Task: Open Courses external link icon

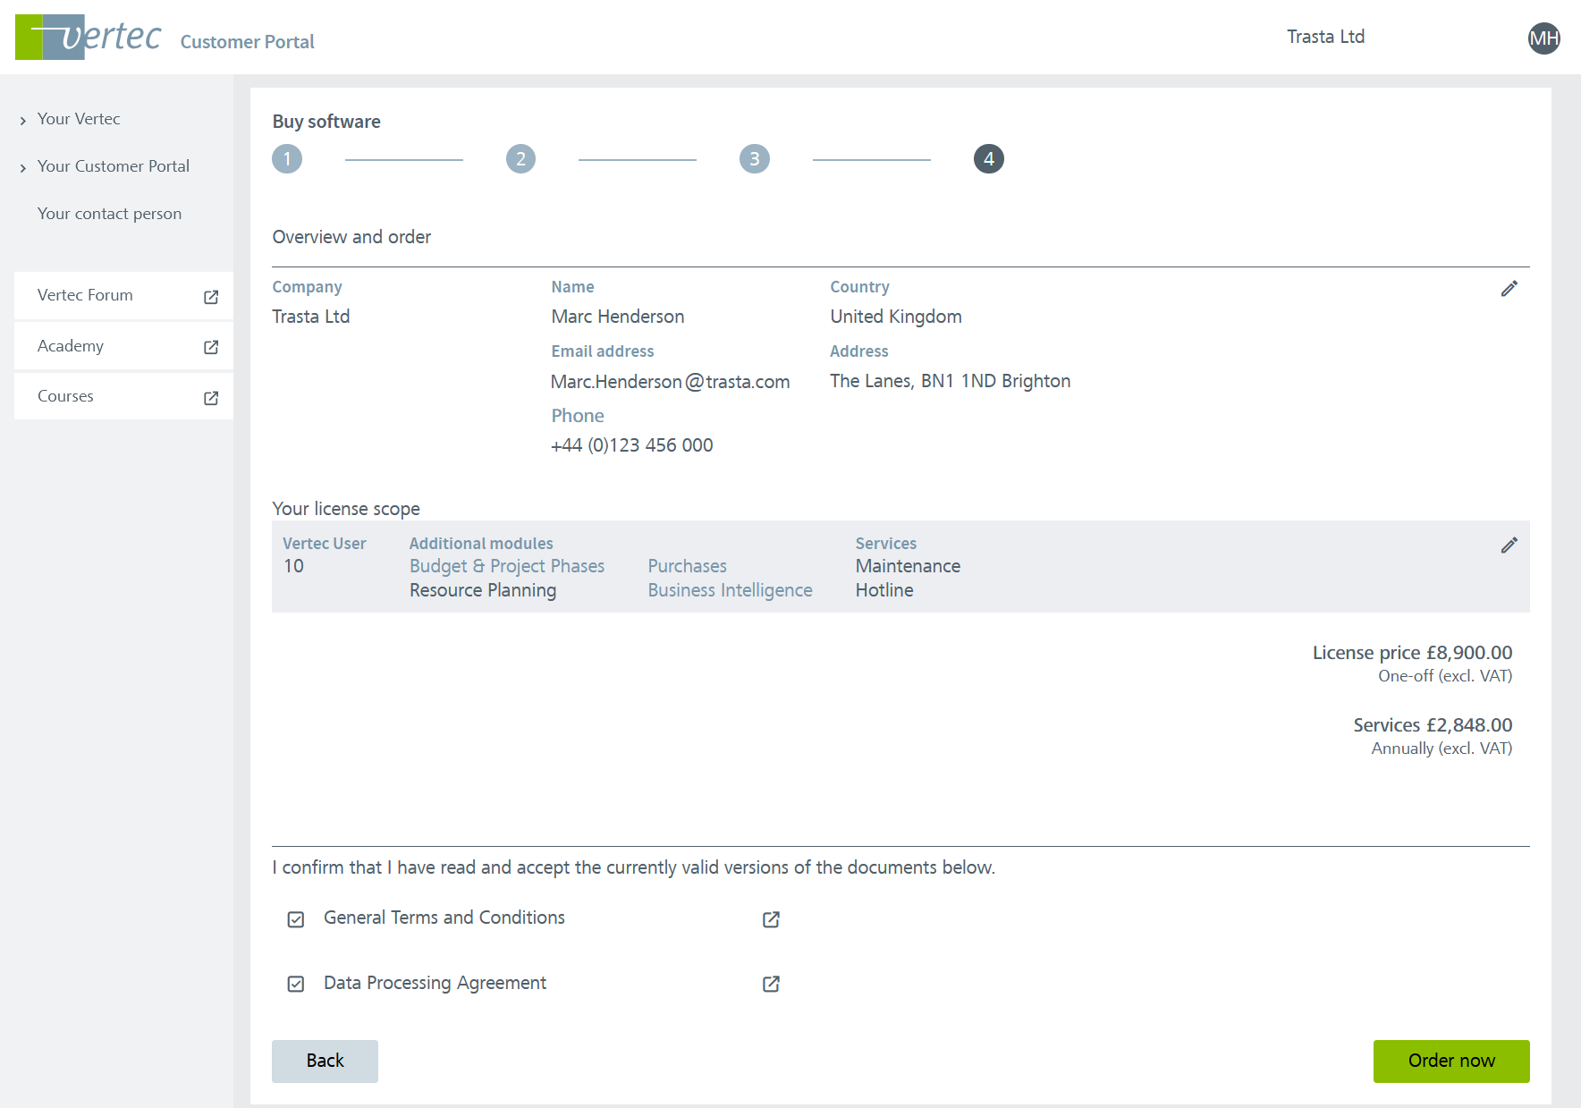Action: pos(211,398)
